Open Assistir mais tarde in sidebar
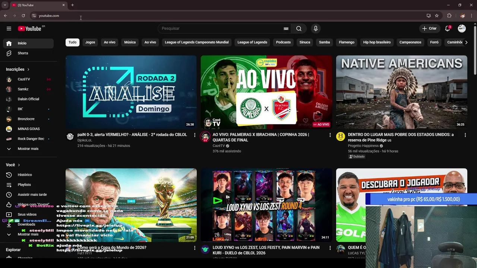Viewport: 477px width, 268px height. 28,195
